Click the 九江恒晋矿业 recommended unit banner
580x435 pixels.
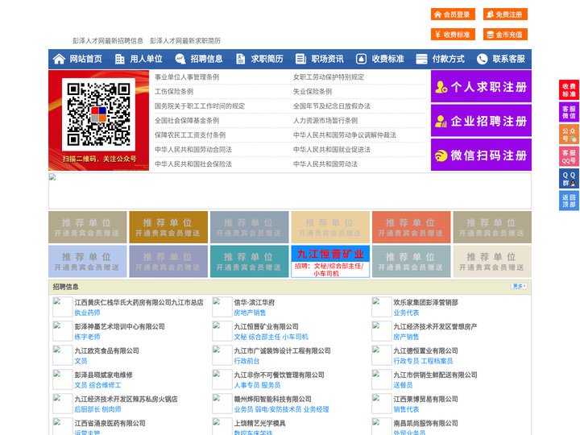pyautogui.click(x=330, y=261)
